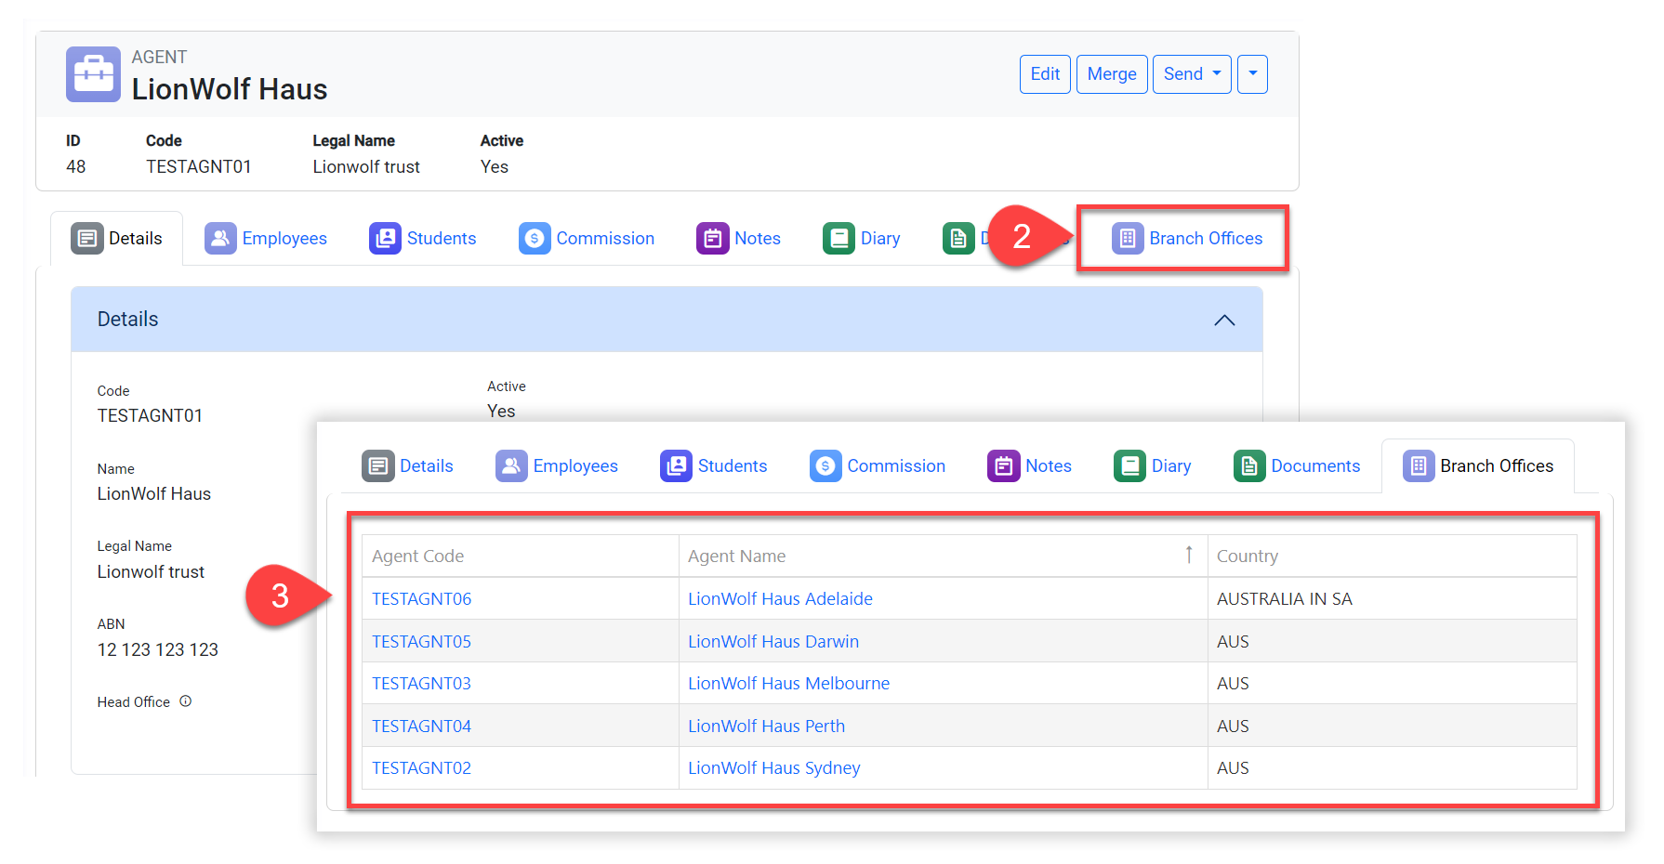This screenshot has width=1664, height=864.
Task: Click the agent briefcase icon
Action: tap(93, 74)
